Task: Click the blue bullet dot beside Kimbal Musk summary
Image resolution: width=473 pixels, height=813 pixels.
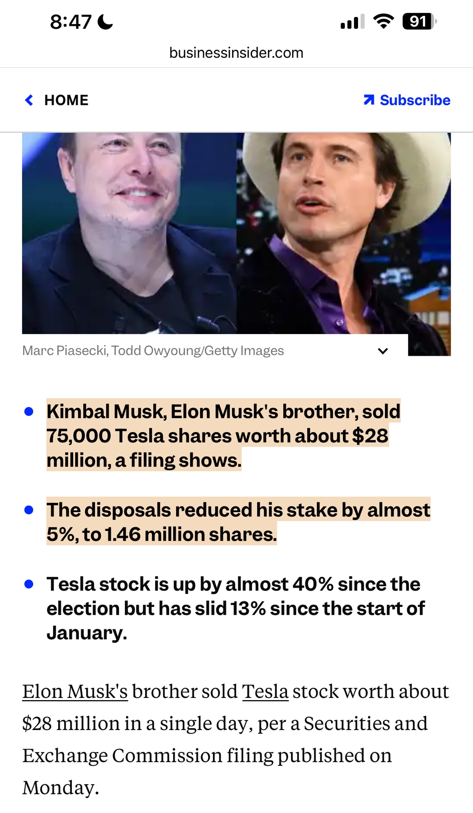Action: pos(29,411)
